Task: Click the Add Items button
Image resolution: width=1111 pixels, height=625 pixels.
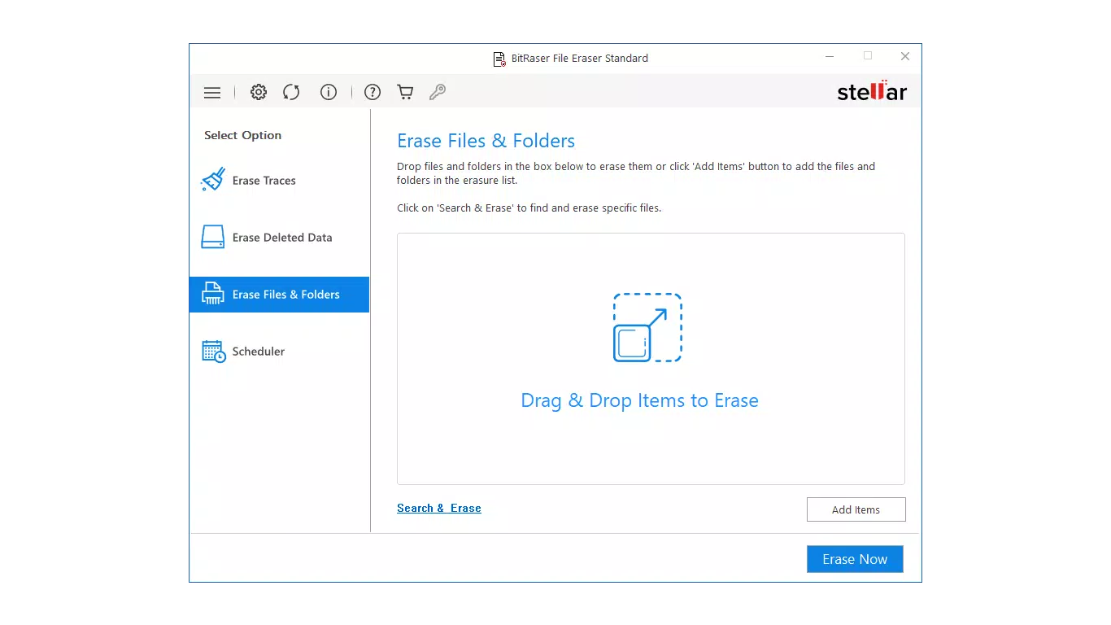Action: tap(856, 509)
